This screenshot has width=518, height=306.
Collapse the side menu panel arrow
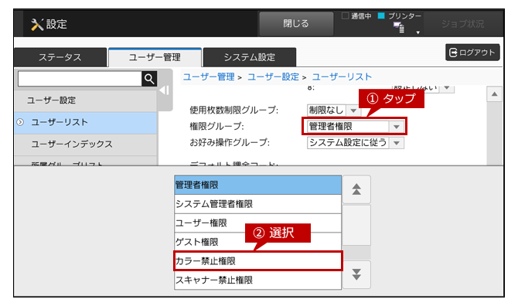click(x=165, y=90)
